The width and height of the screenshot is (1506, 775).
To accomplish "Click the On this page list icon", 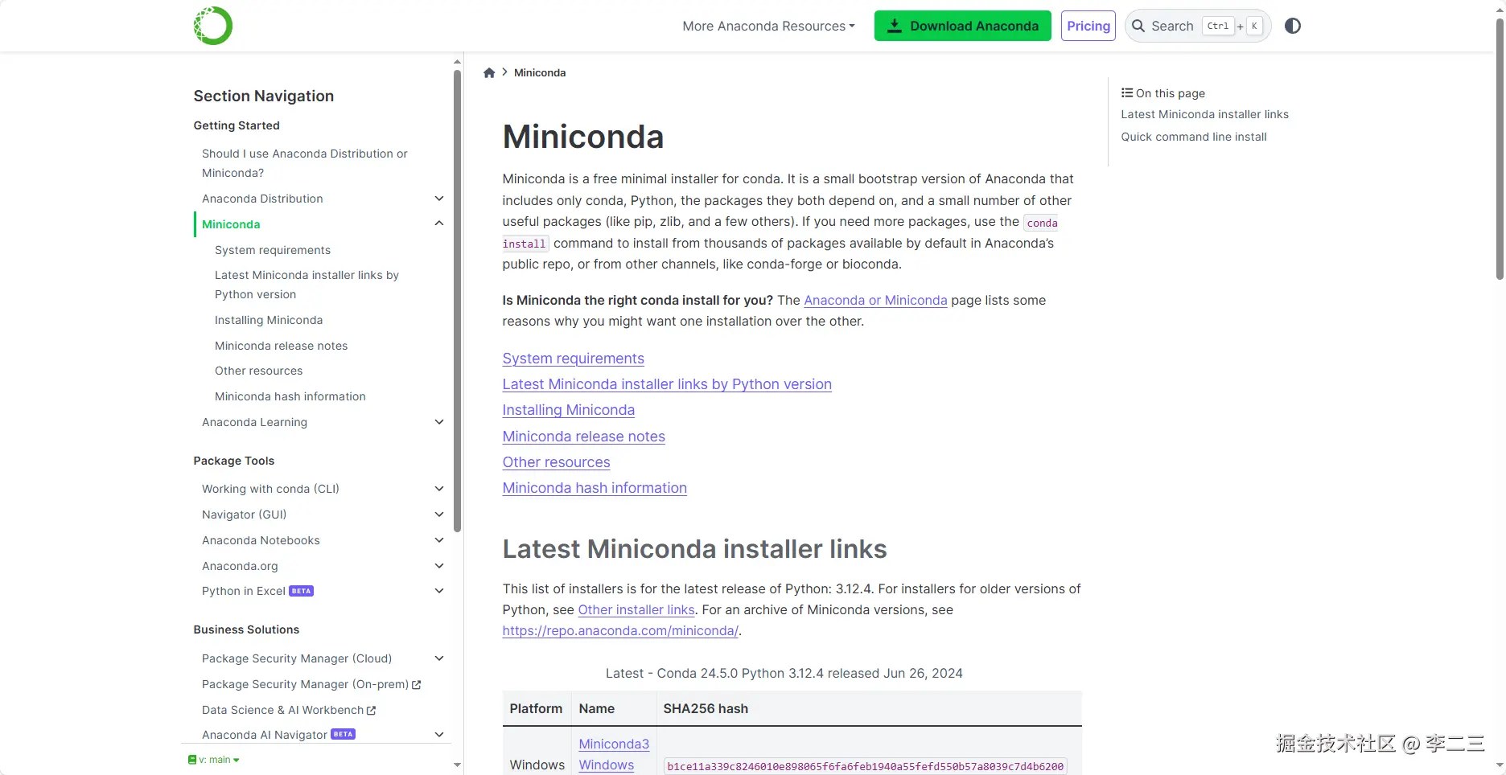I will (x=1127, y=93).
